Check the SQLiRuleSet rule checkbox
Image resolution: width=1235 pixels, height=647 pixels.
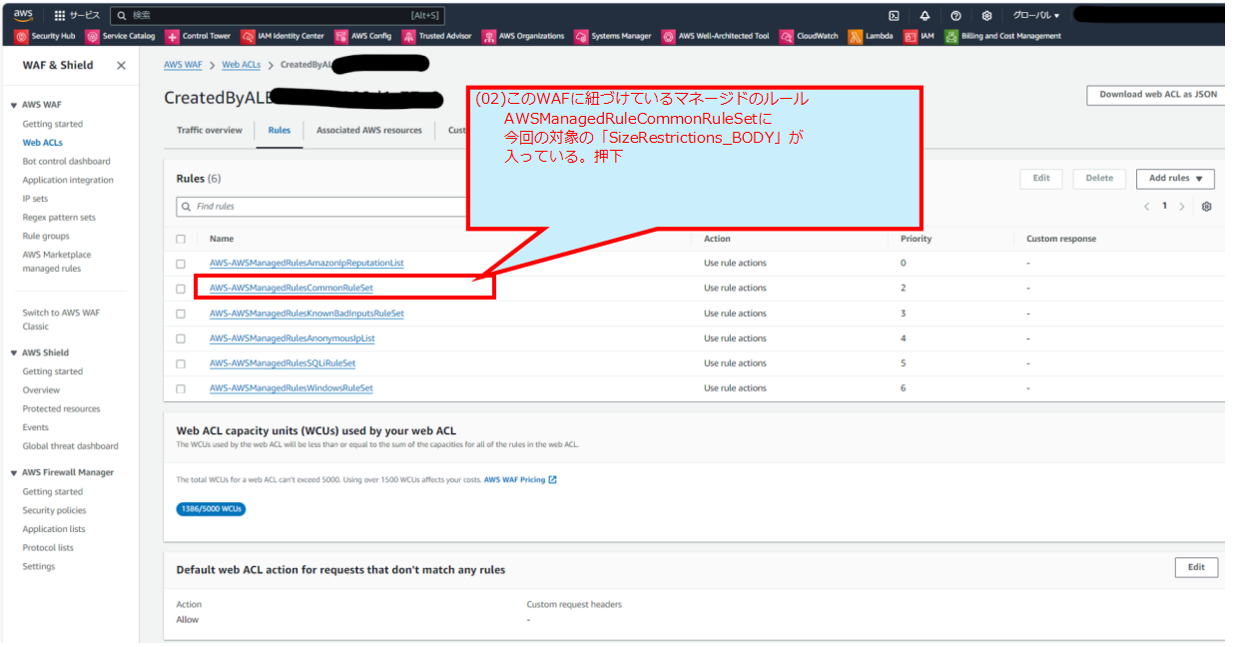(x=181, y=363)
